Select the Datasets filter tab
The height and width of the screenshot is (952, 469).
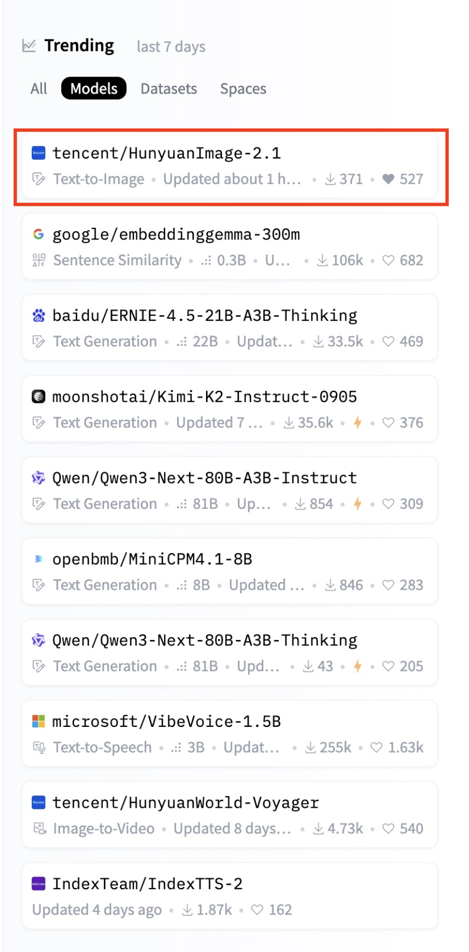point(169,89)
